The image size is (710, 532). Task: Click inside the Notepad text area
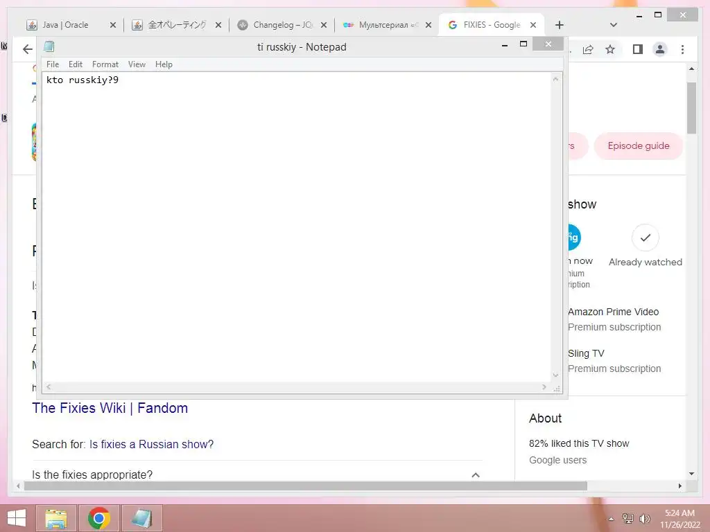(297, 227)
